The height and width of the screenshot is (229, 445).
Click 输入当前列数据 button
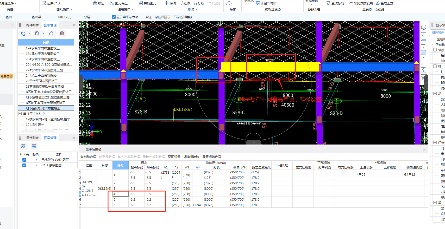129,157
